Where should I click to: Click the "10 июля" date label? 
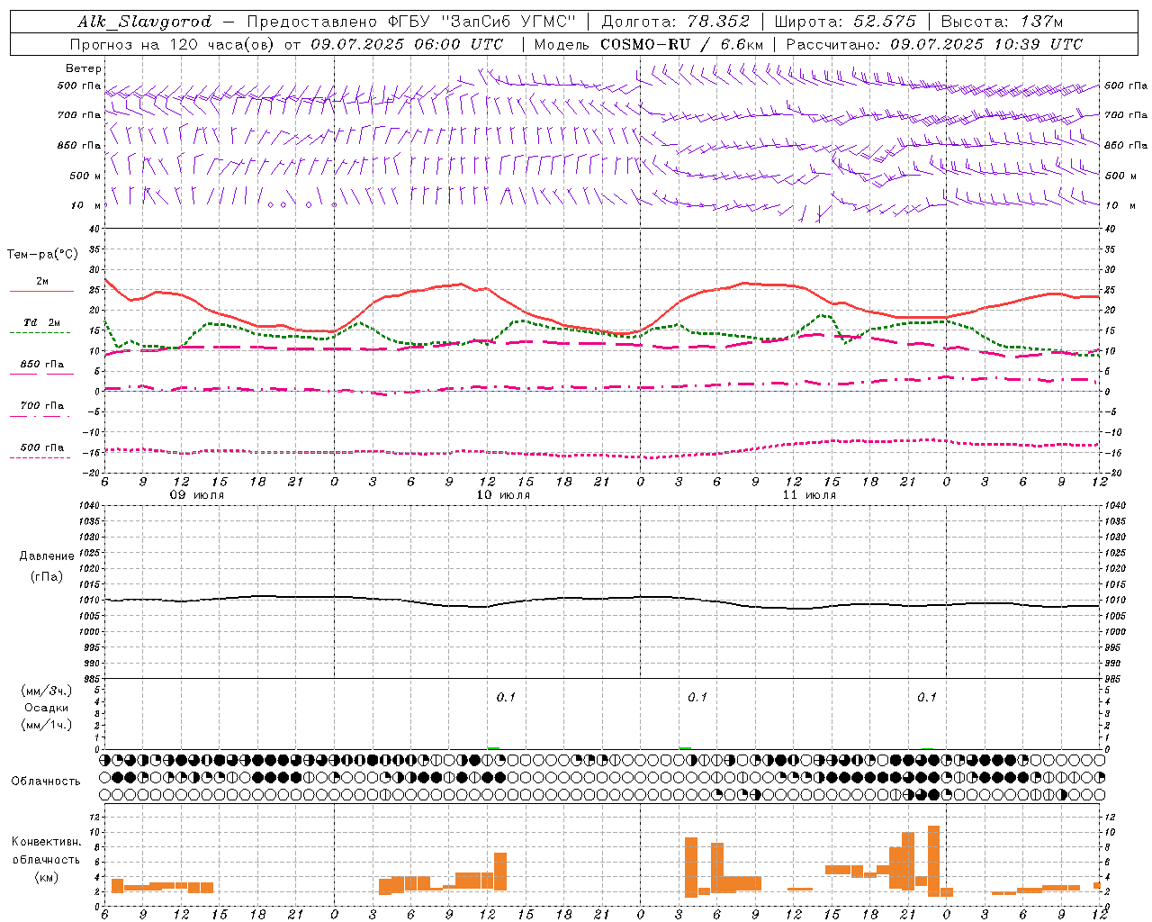[x=503, y=495]
